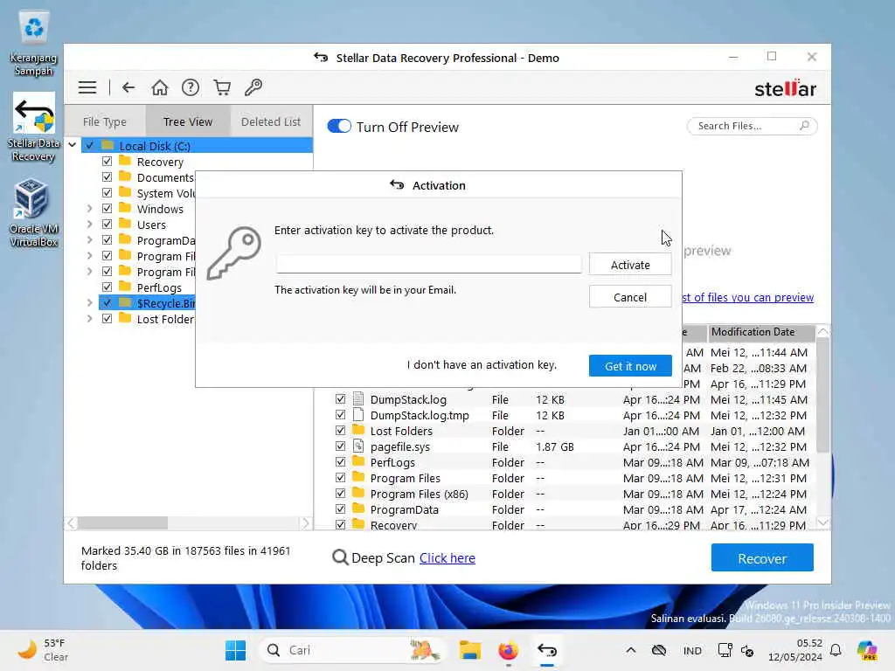Uncheck DumpStack.log checkbox in file list
The height and width of the screenshot is (671, 895).
click(x=340, y=398)
